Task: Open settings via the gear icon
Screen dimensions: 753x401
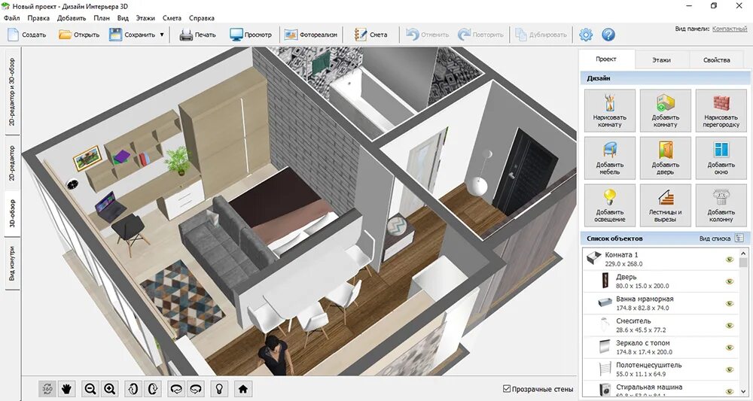Action: (586, 35)
